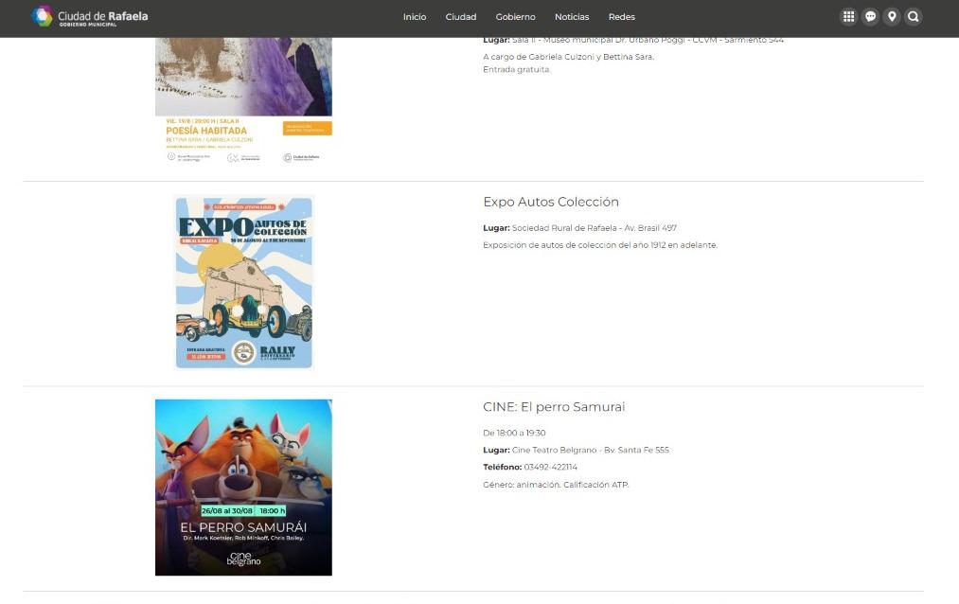Viewport: 959px width, 604px height.
Task: Click the Ciudad de Rafaela logo
Action: tap(90, 16)
